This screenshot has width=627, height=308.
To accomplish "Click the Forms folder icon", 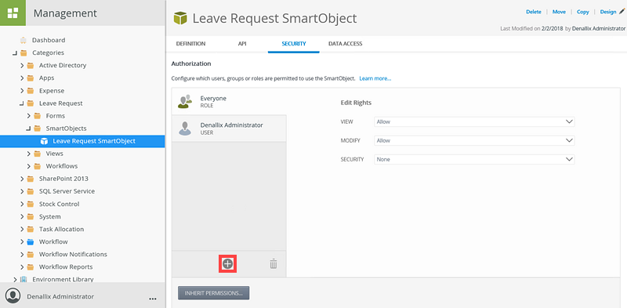I will tap(37, 116).
